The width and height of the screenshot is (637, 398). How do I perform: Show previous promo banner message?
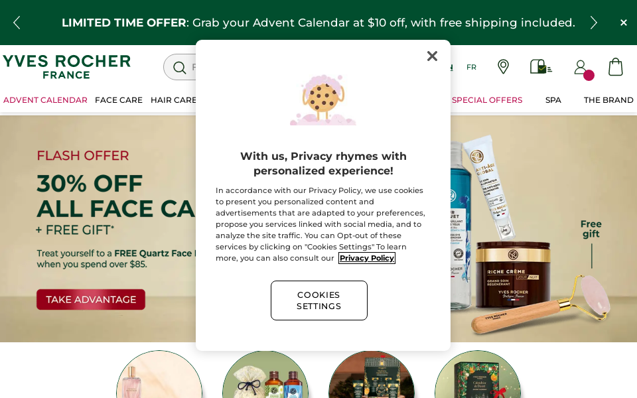tap(17, 23)
